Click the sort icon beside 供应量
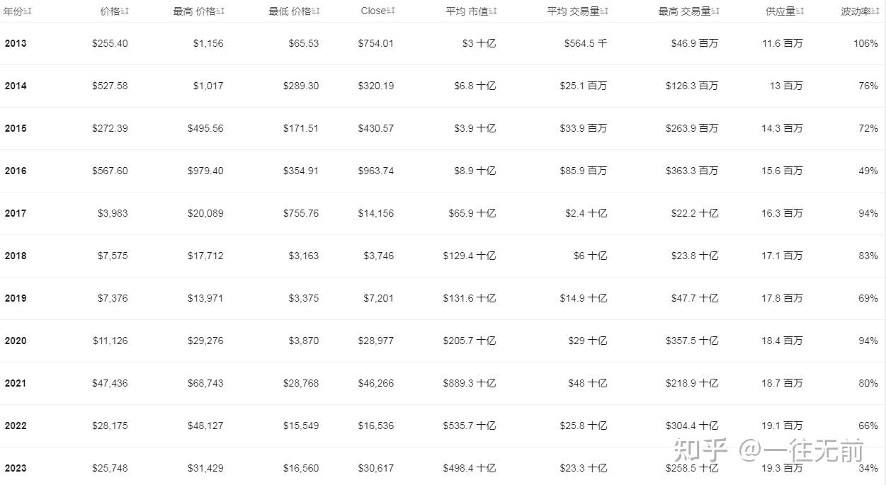Image resolution: width=886 pixels, height=485 pixels. 800,11
